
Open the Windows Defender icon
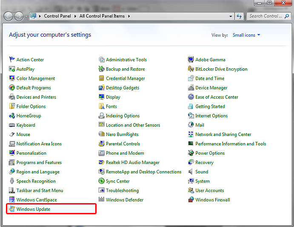point(102,200)
